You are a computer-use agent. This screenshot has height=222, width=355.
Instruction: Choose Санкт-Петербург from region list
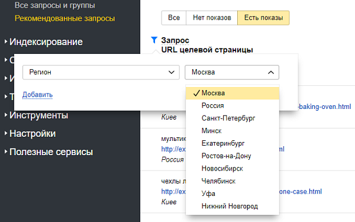click(233, 118)
